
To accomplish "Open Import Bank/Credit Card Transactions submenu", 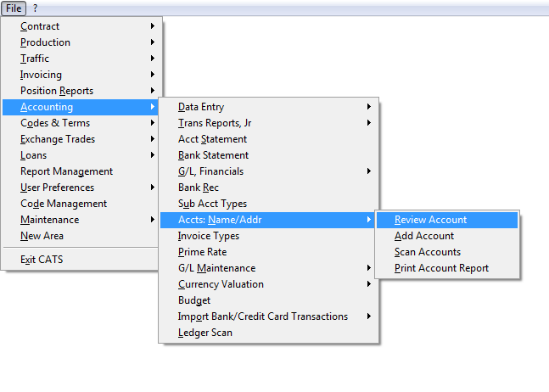I will click(x=268, y=316).
